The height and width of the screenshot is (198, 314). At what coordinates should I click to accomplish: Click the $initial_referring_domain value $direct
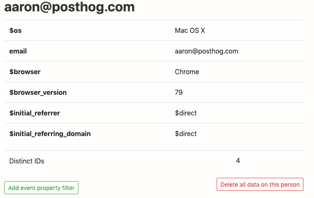pos(186,134)
